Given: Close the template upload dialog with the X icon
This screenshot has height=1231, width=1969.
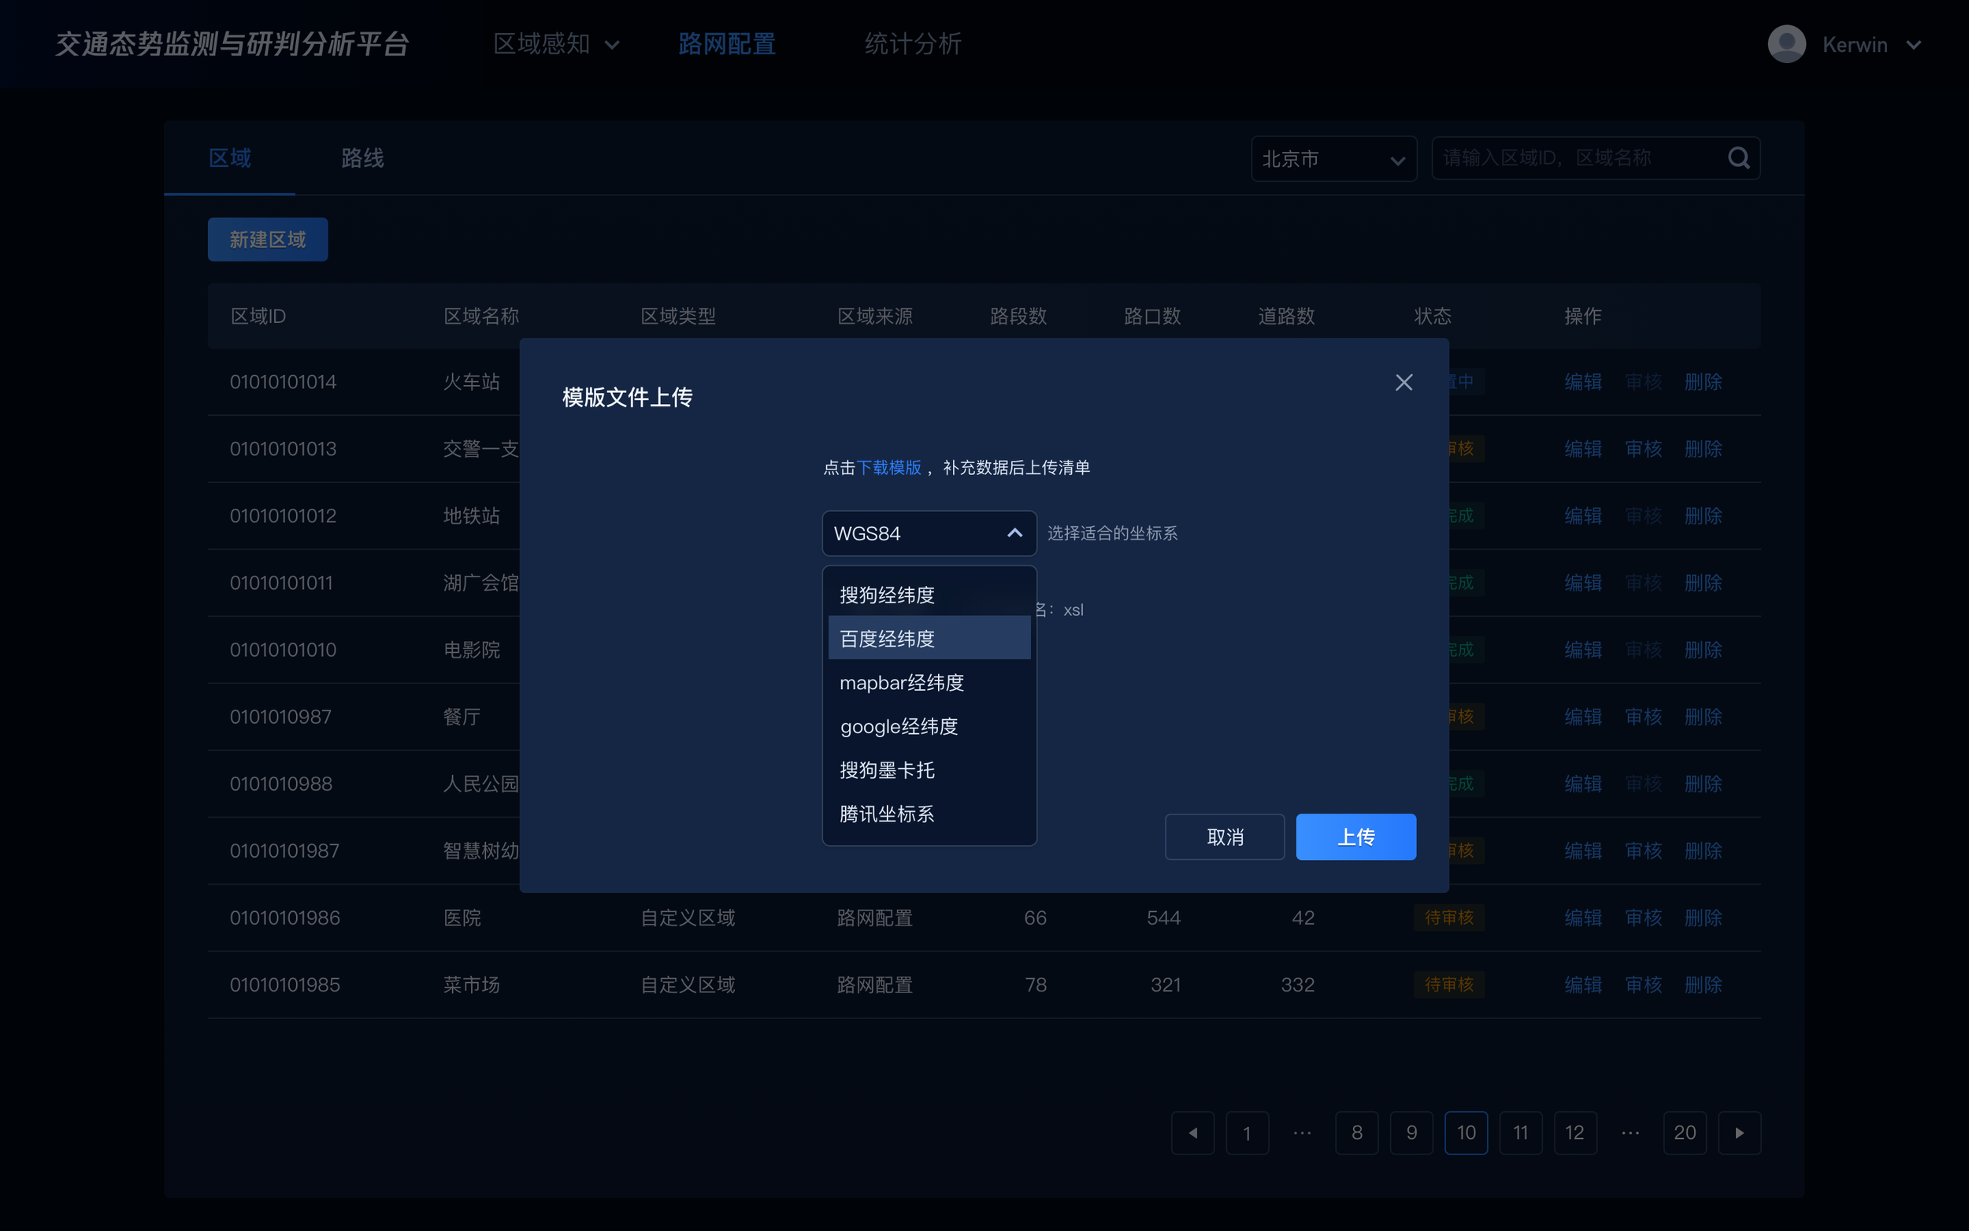Looking at the screenshot, I should [x=1404, y=383].
